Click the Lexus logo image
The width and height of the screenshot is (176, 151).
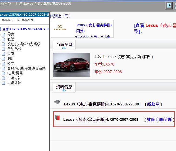[60, 28]
